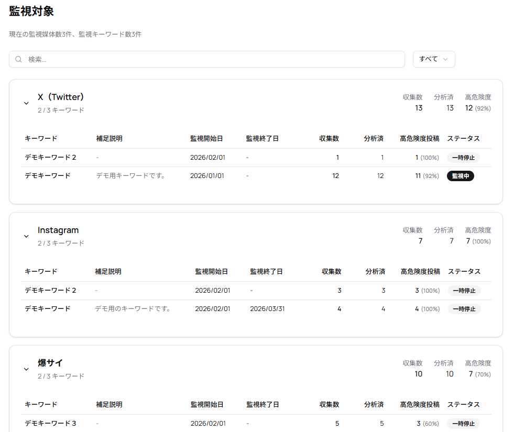
Task: Toggle 一時停止 badge for Instagram デモキーワード2
Action: point(464,291)
